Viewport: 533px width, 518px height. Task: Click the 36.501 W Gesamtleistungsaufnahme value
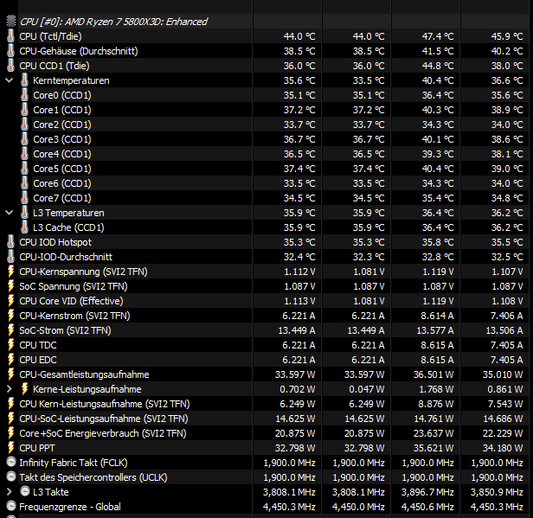433,374
